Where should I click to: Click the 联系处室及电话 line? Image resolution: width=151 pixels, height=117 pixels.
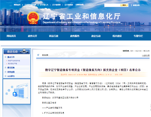[x=49, y=103]
